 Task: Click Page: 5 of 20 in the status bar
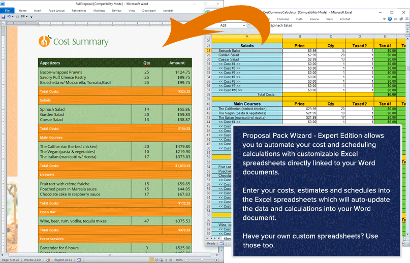pyautogui.click(x=11, y=260)
